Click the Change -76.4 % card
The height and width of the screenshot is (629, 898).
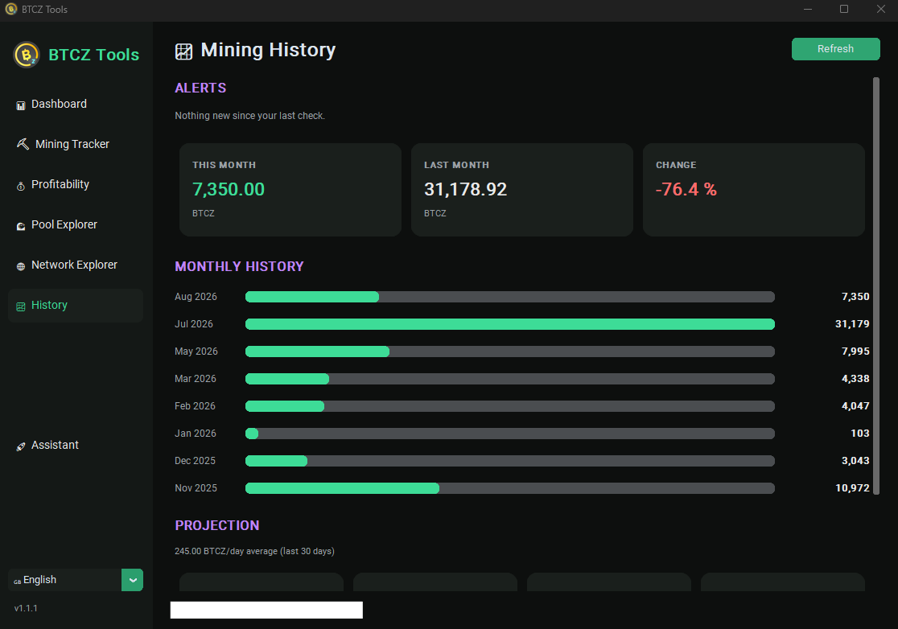[x=754, y=190]
